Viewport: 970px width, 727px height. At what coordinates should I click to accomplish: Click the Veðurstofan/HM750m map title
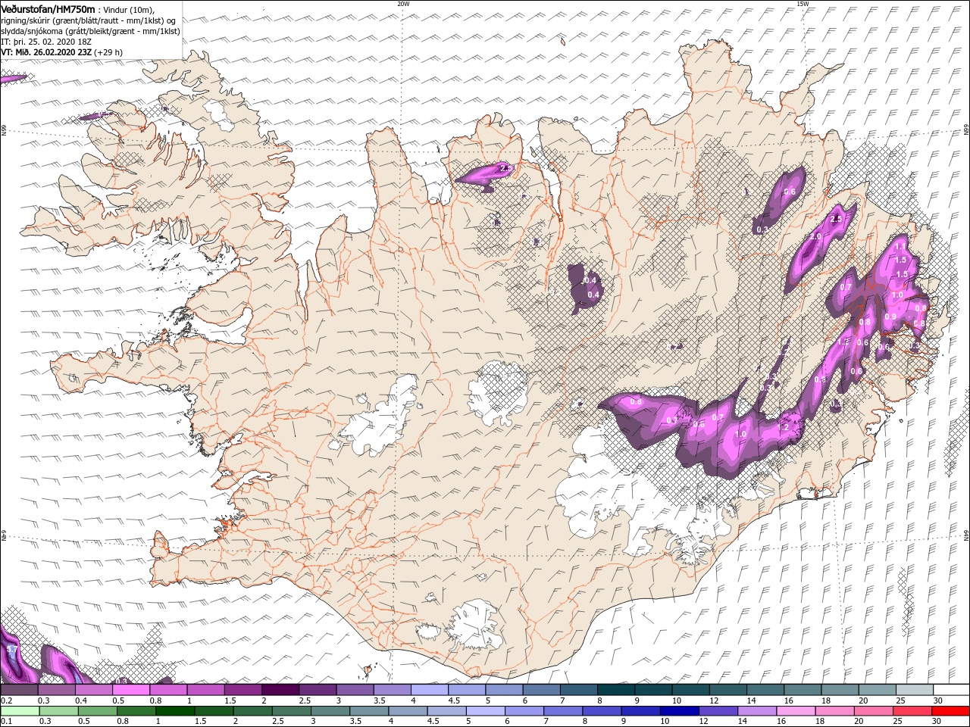48,9
